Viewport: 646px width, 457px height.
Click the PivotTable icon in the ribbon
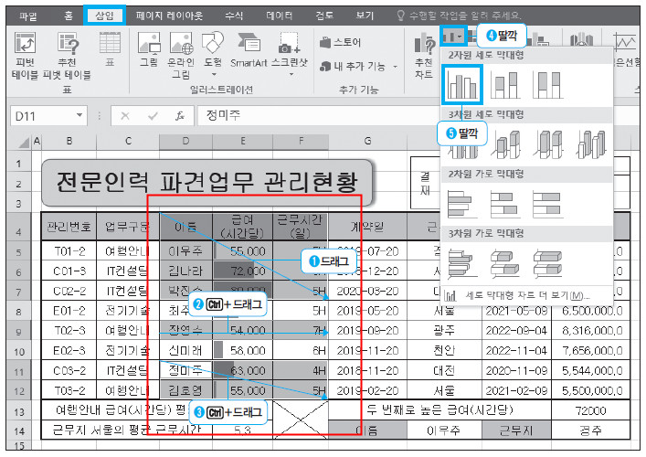[25, 53]
